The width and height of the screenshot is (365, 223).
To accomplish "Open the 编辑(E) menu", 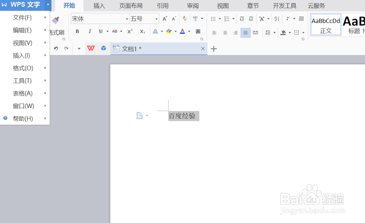I will (25, 30).
